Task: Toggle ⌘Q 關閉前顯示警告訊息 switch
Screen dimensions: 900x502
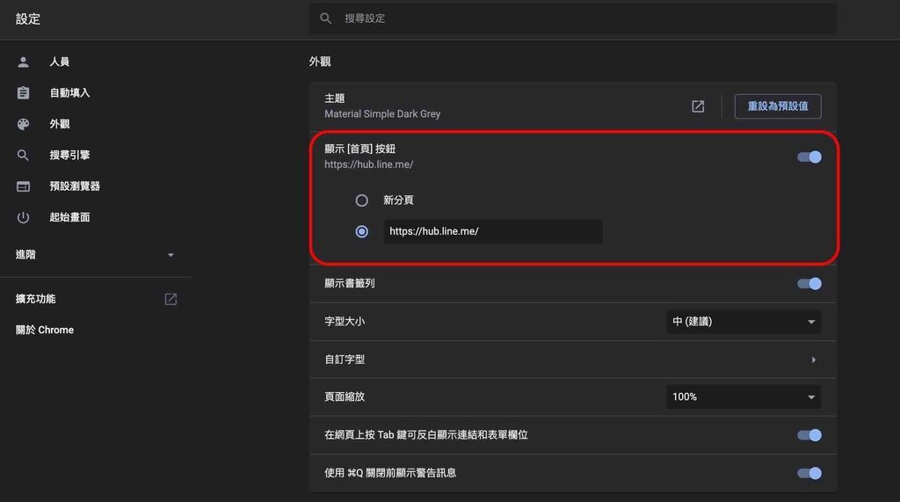Action: pos(809,473)
